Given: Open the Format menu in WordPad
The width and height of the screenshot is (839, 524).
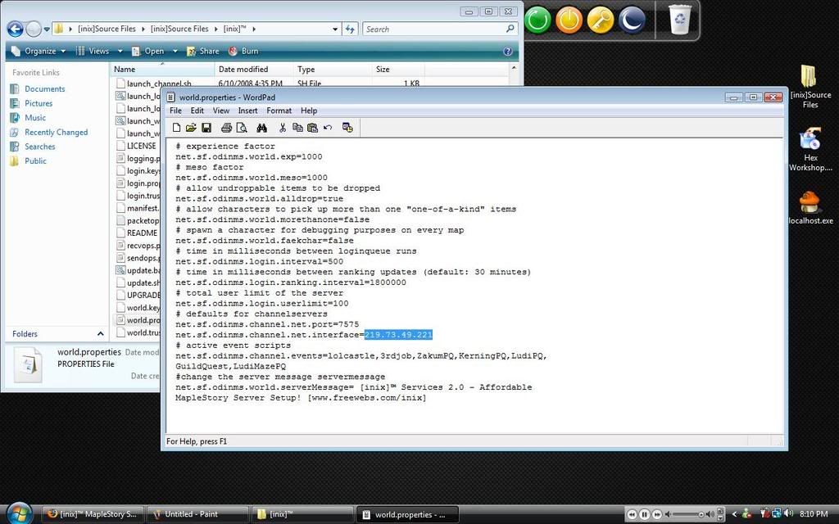Looking at the screenshot, I should (x=279, y=111).
